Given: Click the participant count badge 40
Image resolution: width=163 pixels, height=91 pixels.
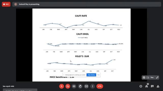Looking at the screenshot, I should 148,84.
